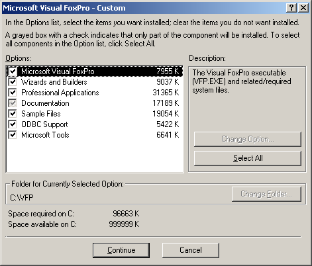This screenshot has height=266, width=312.
Task: Close the Custom setup dialog
Action: tap(303, 8)
